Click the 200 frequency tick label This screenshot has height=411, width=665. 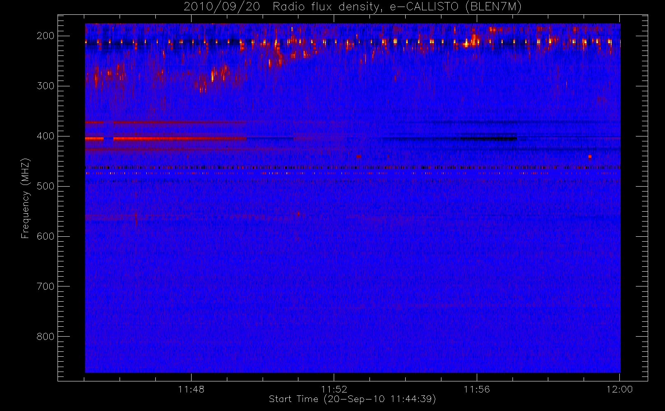(46, 36)
